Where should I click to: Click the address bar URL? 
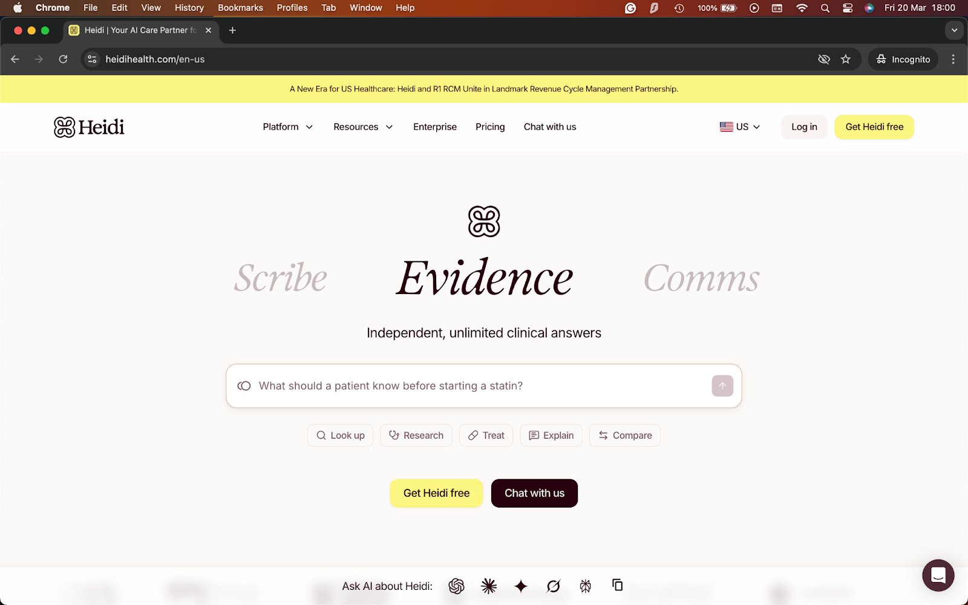tap(155, 59)
